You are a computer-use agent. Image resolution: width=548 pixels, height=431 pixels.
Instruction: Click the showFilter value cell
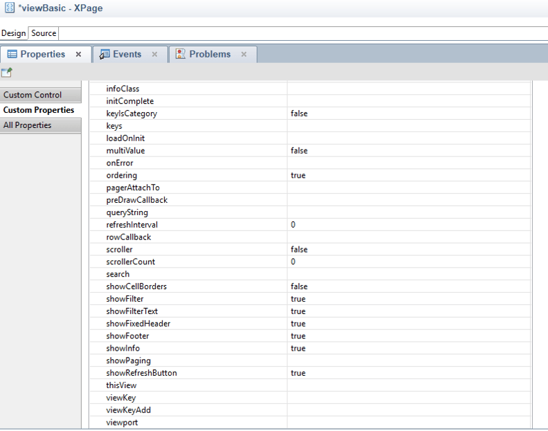(408, 299)
